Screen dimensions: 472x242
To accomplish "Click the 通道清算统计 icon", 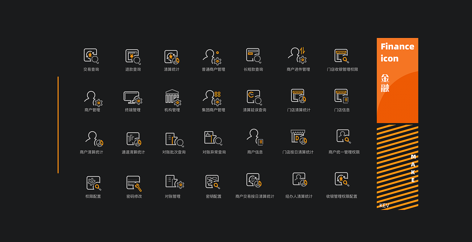I will [134, 139].
